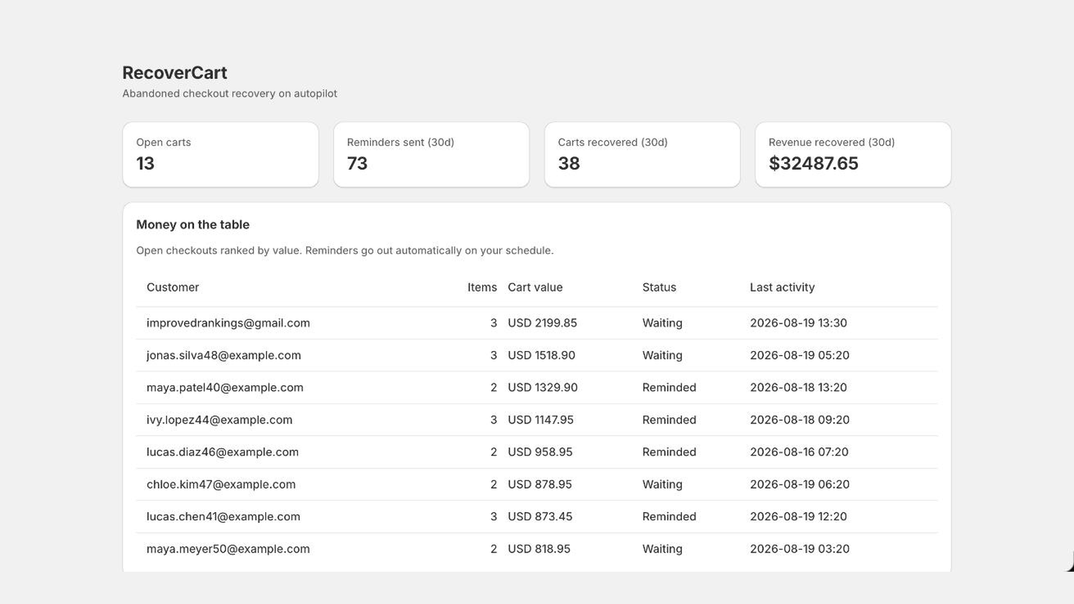Pick the last activity 2026-08-19 03:20
The image size is (1074, 604).
[x=799, y=548]
